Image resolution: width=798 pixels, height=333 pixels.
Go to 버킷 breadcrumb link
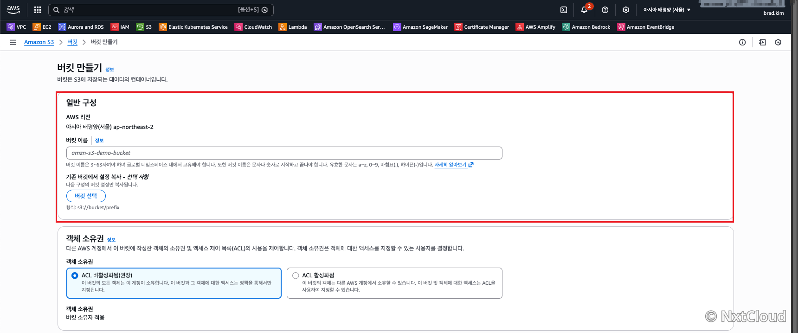[x=72, y=42]
